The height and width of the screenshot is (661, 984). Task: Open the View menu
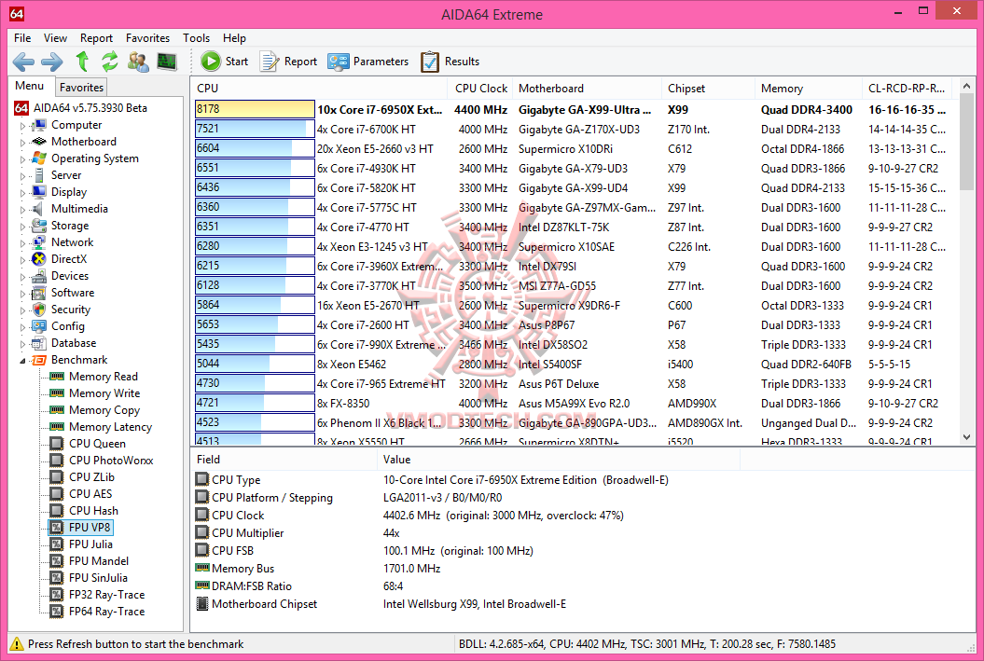pyautogui.click(x=55, y=38)
